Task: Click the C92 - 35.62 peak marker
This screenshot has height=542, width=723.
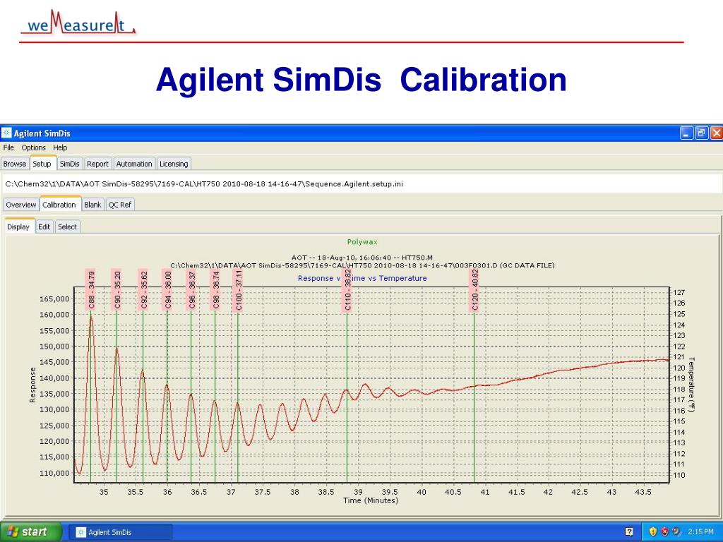Action: (144, 290)
